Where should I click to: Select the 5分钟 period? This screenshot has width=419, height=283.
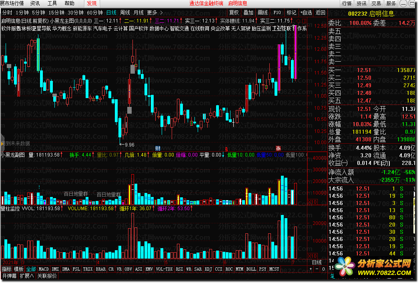tap(38, 12)
